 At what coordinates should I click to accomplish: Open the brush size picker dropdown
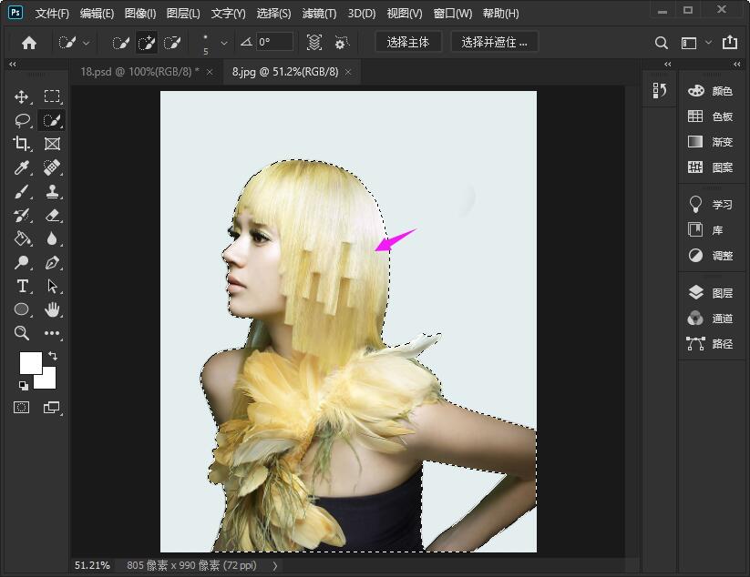(224, 43)
